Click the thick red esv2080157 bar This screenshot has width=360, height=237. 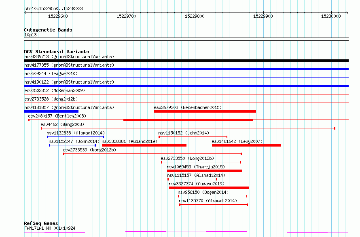point(188,120)
